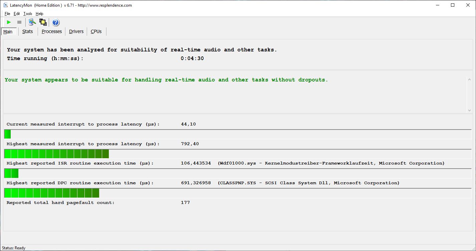Open help via the blue question mark

[x=56, y=22]
